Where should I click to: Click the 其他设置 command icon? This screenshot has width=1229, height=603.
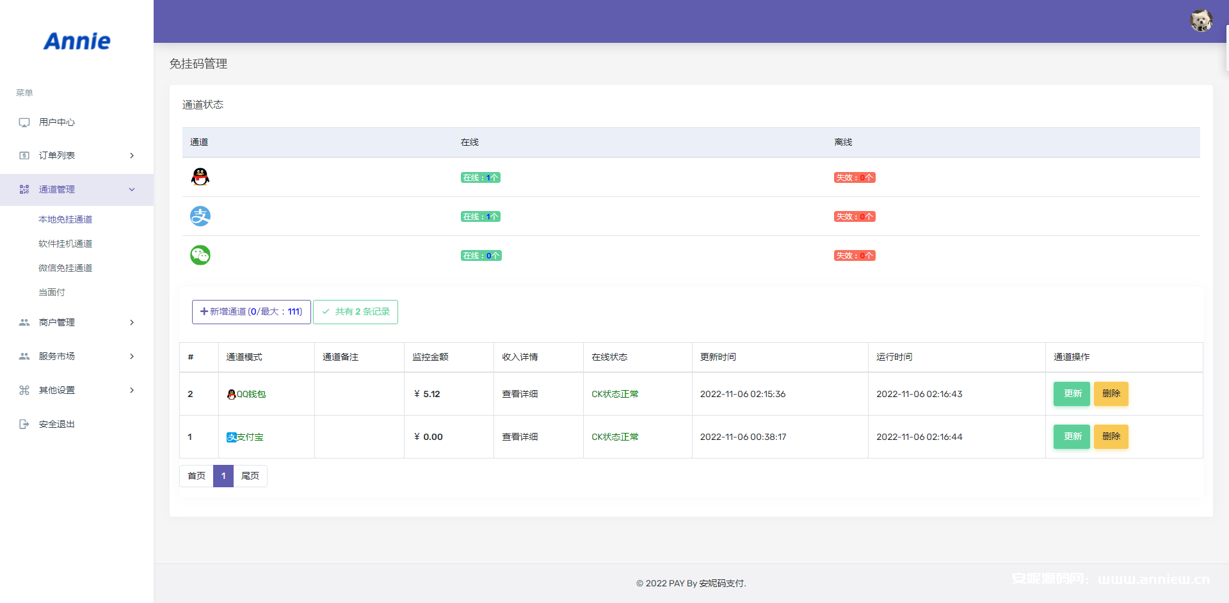click(x=24, y=390)
